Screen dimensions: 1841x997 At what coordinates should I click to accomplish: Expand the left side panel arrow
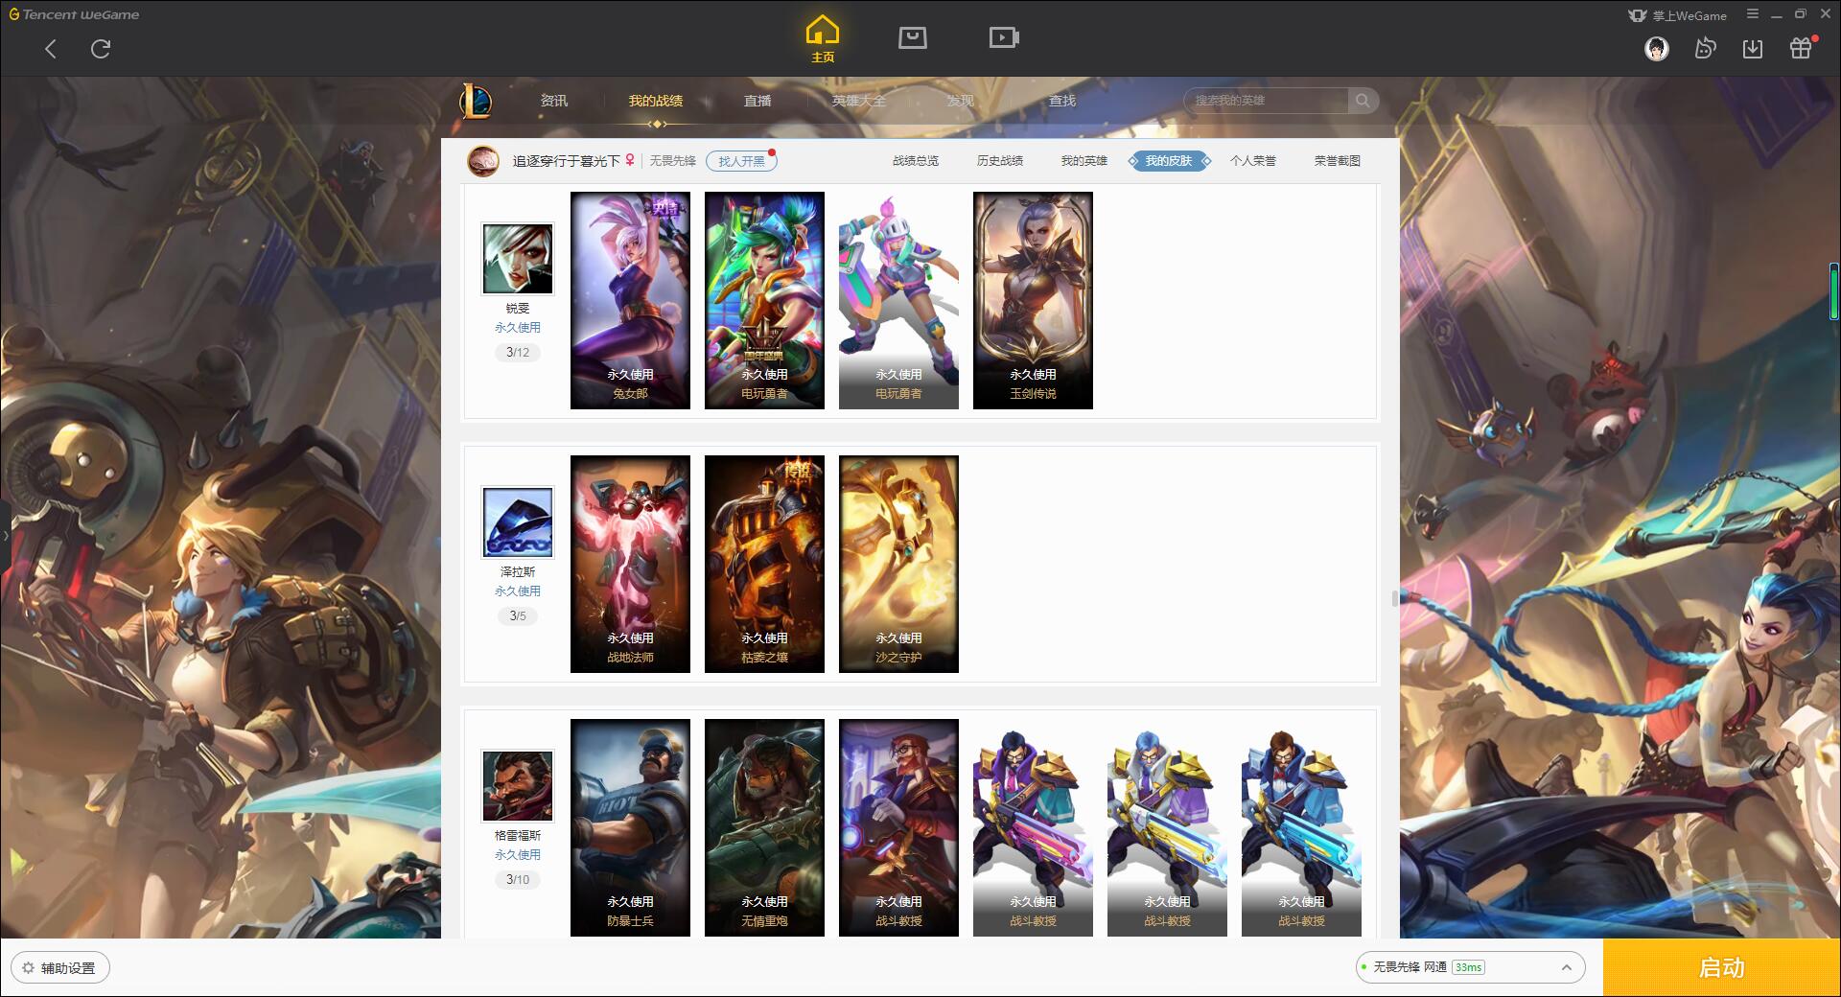pyautogui.click(x=5, y=535)
